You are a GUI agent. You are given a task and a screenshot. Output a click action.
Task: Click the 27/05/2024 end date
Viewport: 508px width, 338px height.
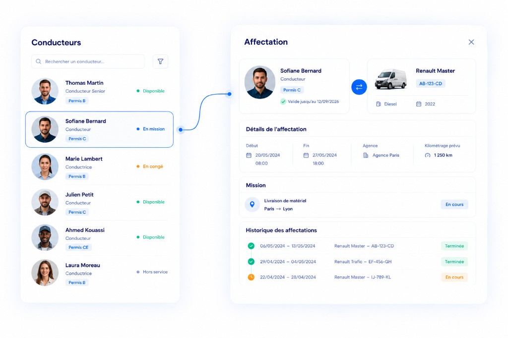click(x=324, y=156)
